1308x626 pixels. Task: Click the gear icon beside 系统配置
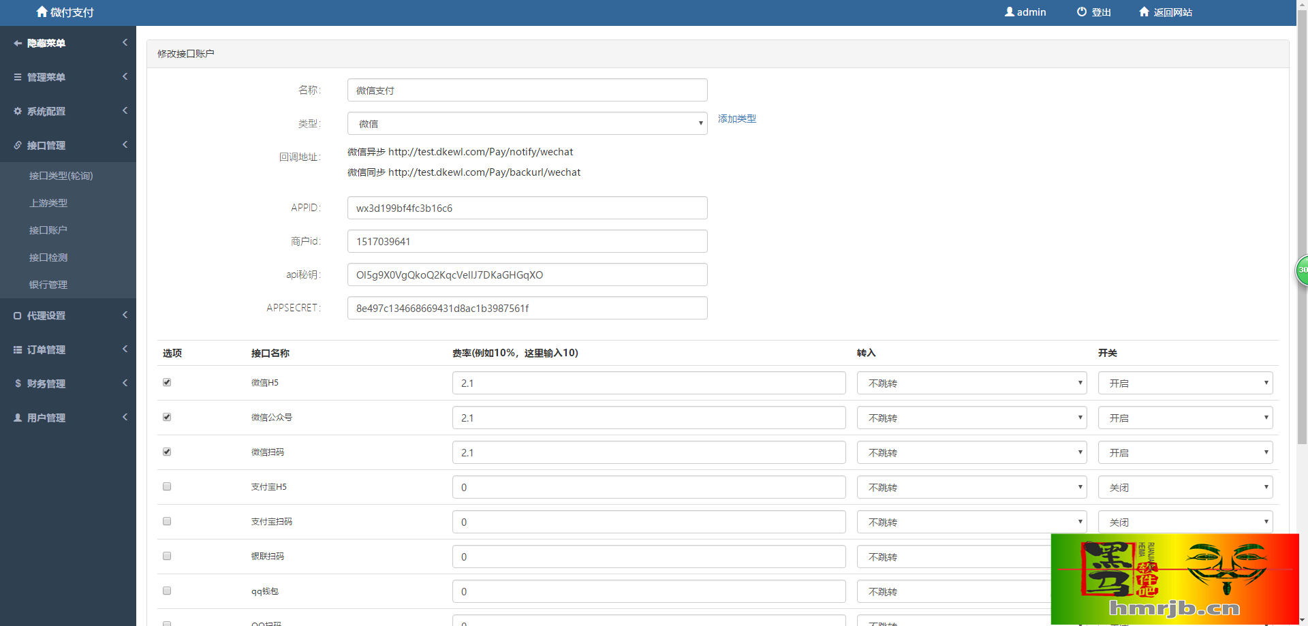coord(18,111)
